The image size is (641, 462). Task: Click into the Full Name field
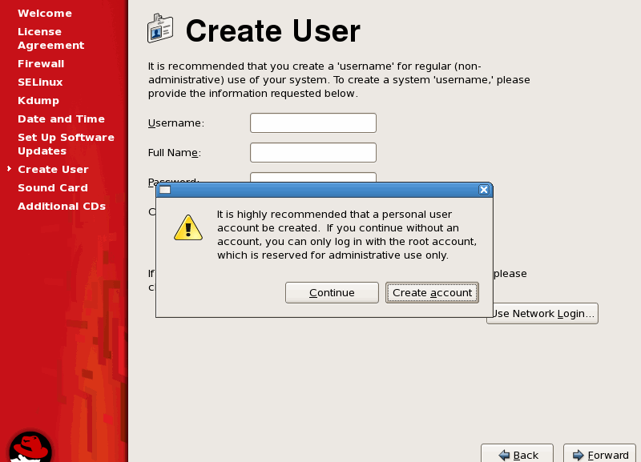312,153
